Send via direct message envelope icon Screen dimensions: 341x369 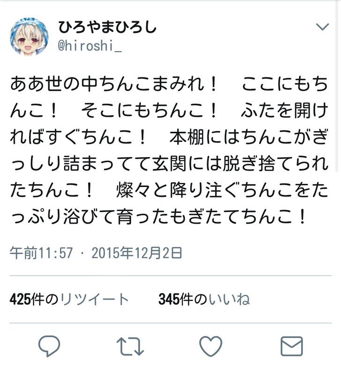point(292,346)
